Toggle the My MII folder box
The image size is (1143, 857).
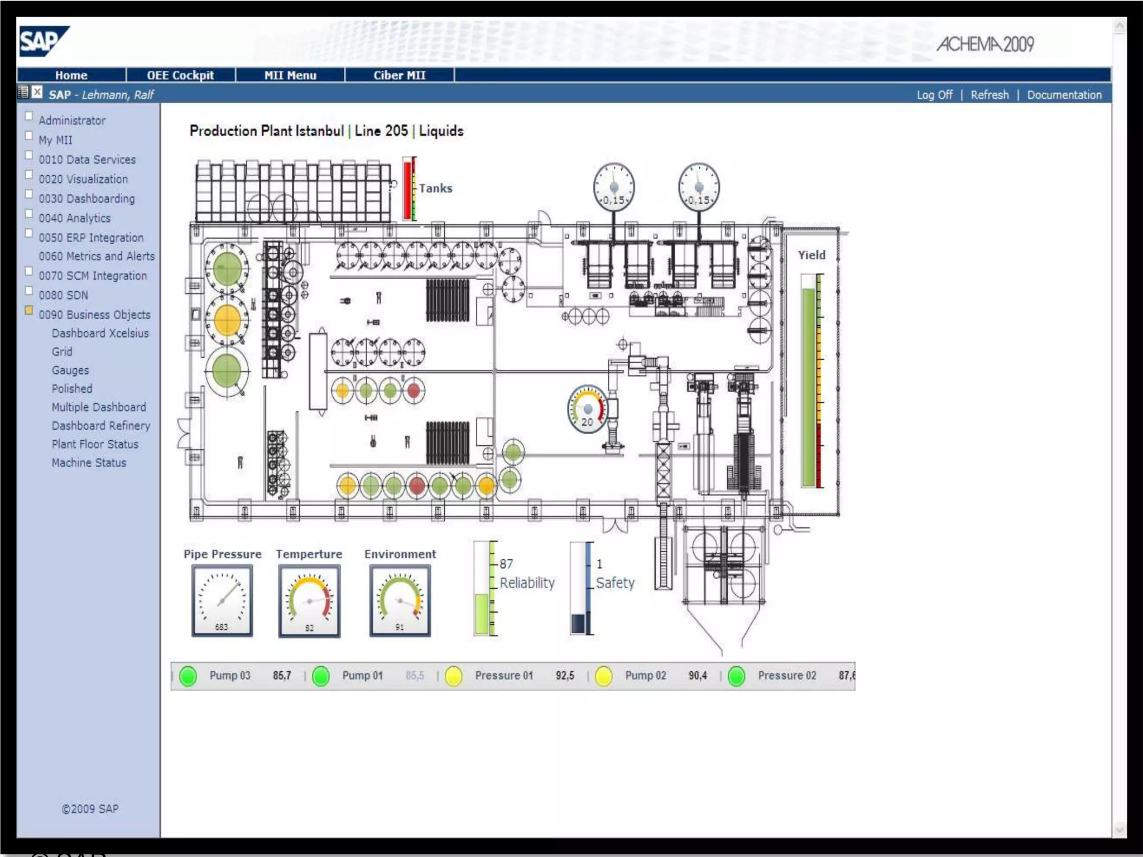29,136
